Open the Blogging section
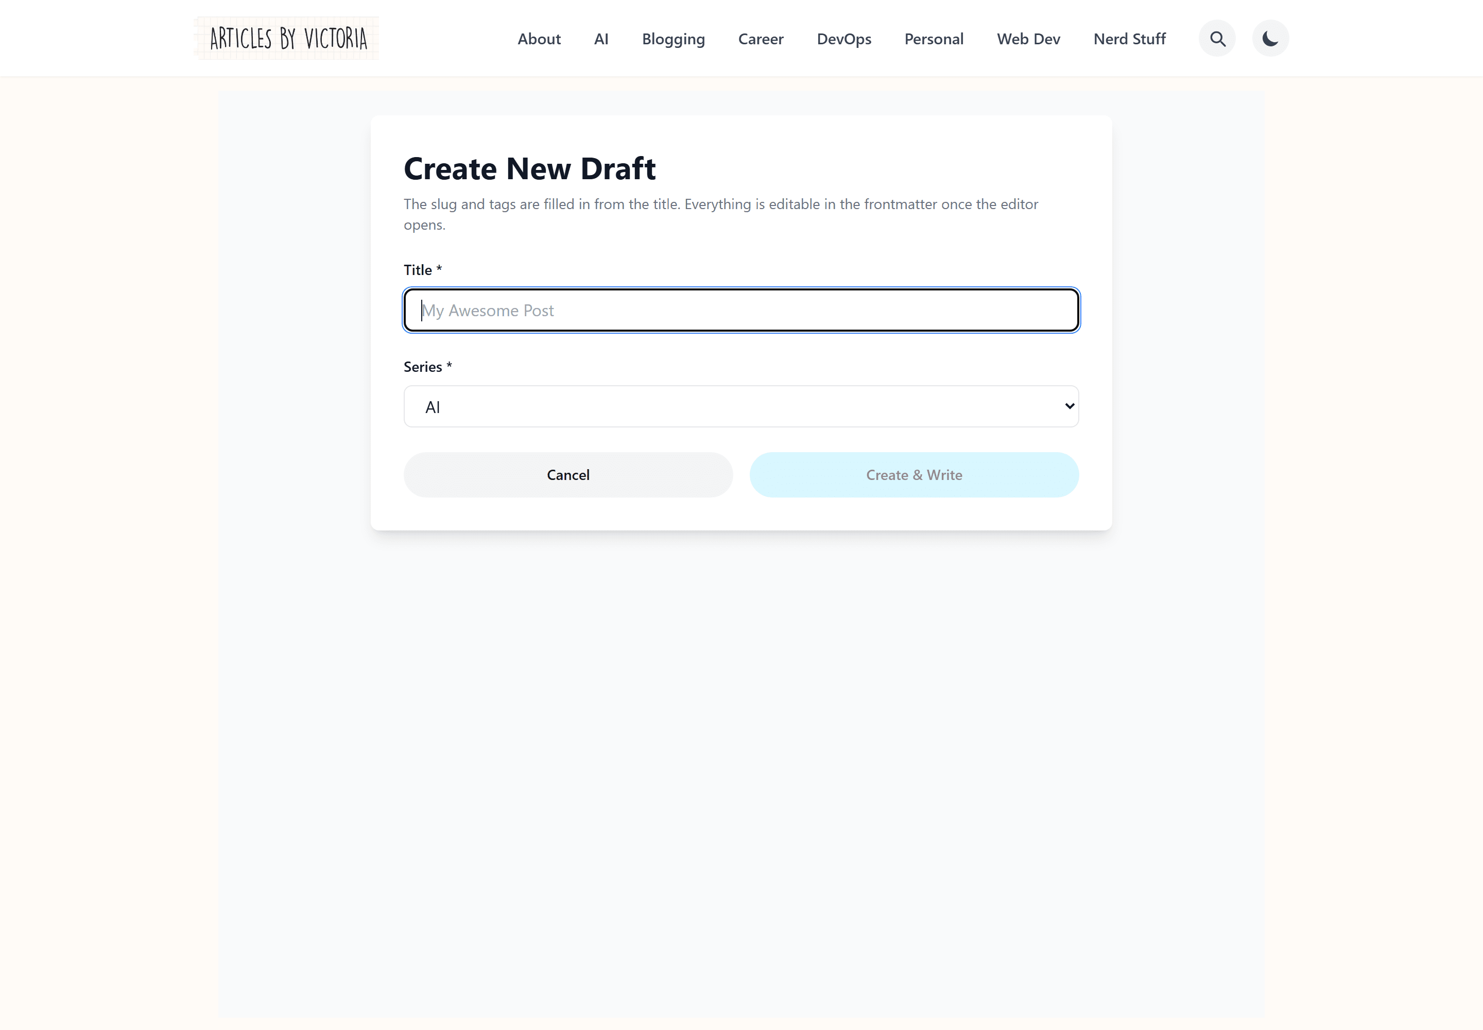This screenshot has height=1030, width=1483. (673, 39)
